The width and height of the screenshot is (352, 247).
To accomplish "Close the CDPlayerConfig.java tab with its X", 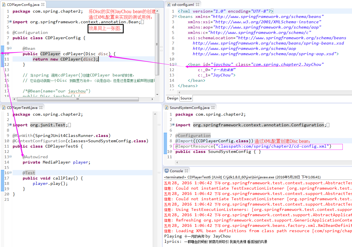I will pyautogui.click(x=43, y=4).
